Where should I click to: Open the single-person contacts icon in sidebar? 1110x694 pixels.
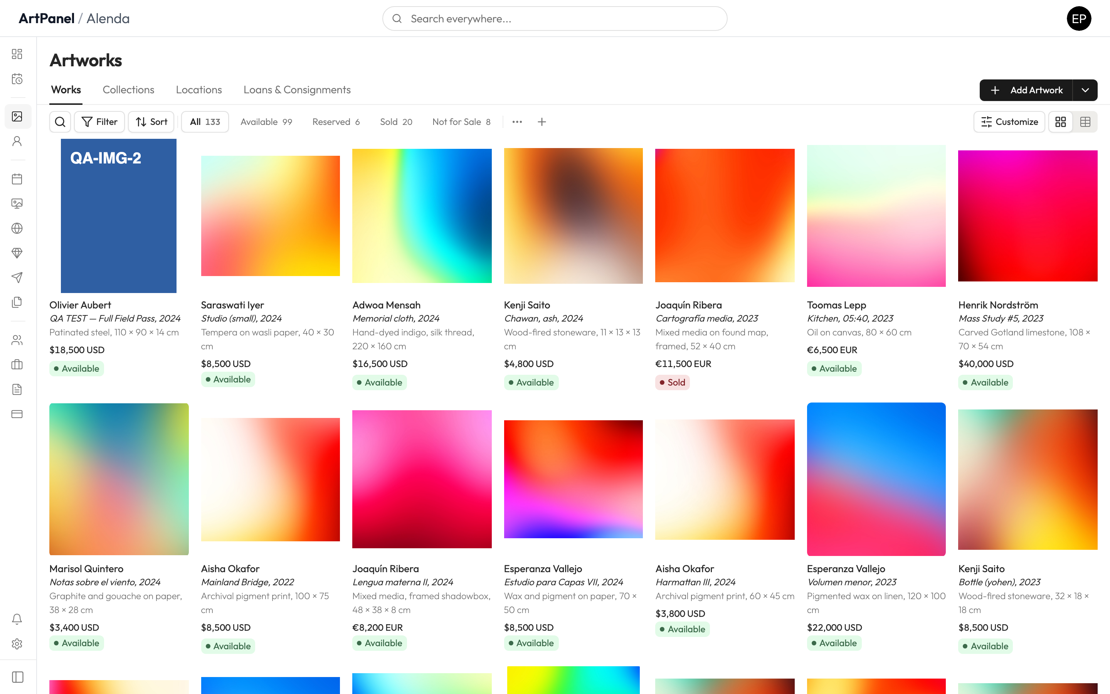[x=17, y=141]
